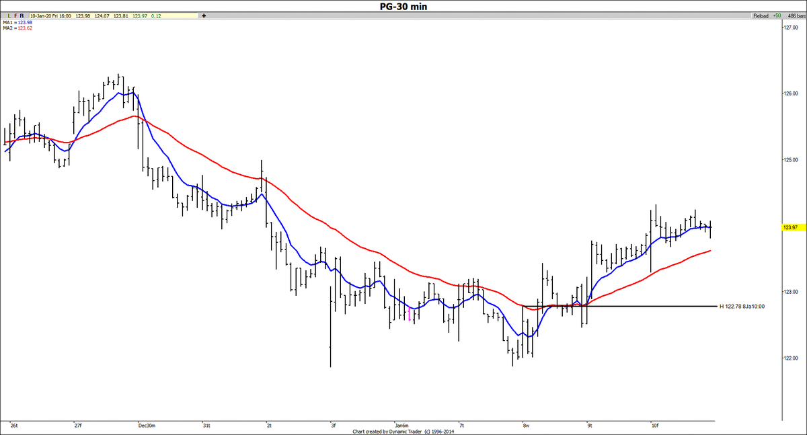
Task: Click the R button in chart toolbar
Action: 22,15
